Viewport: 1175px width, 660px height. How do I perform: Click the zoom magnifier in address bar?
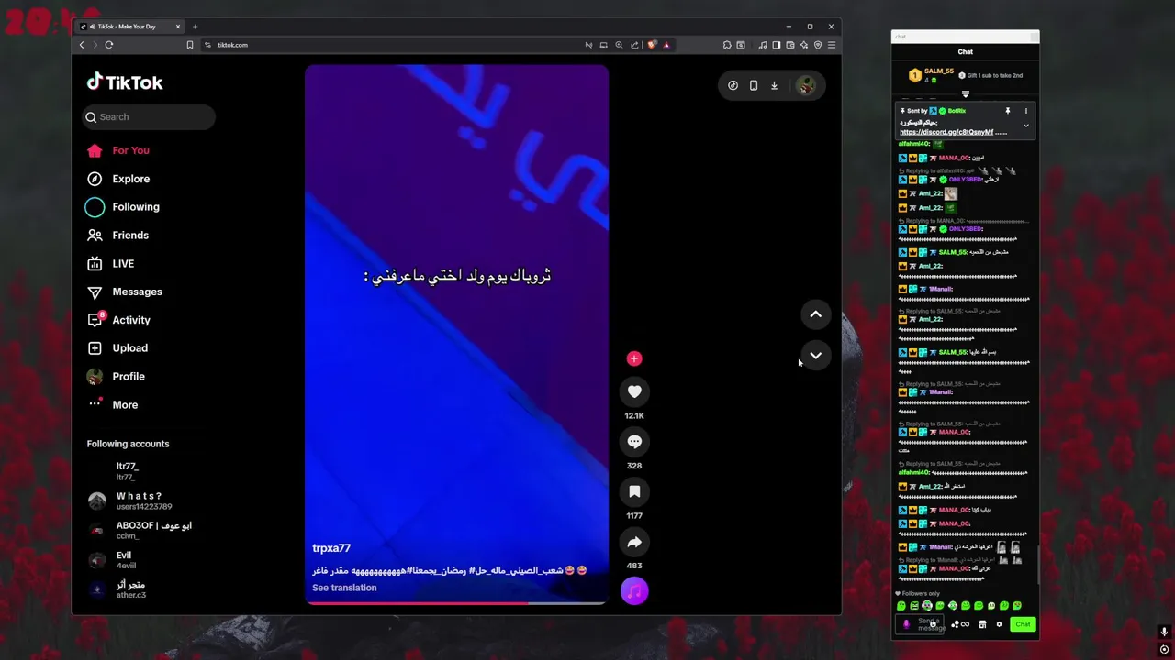click(x=619, y=45)
